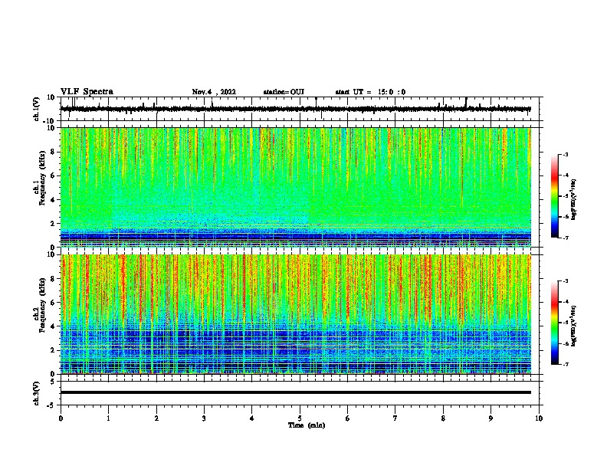Click the ch.2 colorbar log(PSD) unit label

[573, 326]
